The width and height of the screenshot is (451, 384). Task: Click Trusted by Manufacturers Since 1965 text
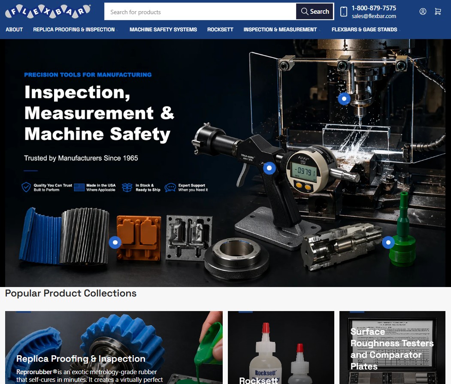click(x=81, y=158)
